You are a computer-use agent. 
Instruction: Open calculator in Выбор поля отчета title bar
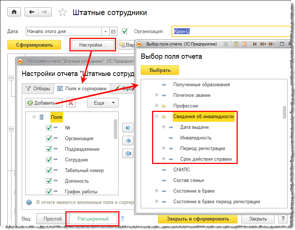point(236,44)
